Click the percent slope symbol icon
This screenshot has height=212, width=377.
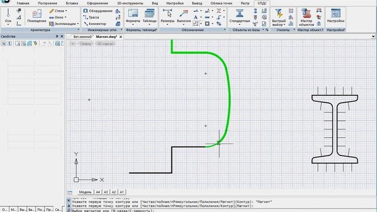219,24
